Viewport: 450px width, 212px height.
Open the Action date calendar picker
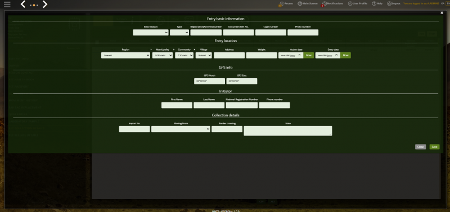click(x=300, y=55)
